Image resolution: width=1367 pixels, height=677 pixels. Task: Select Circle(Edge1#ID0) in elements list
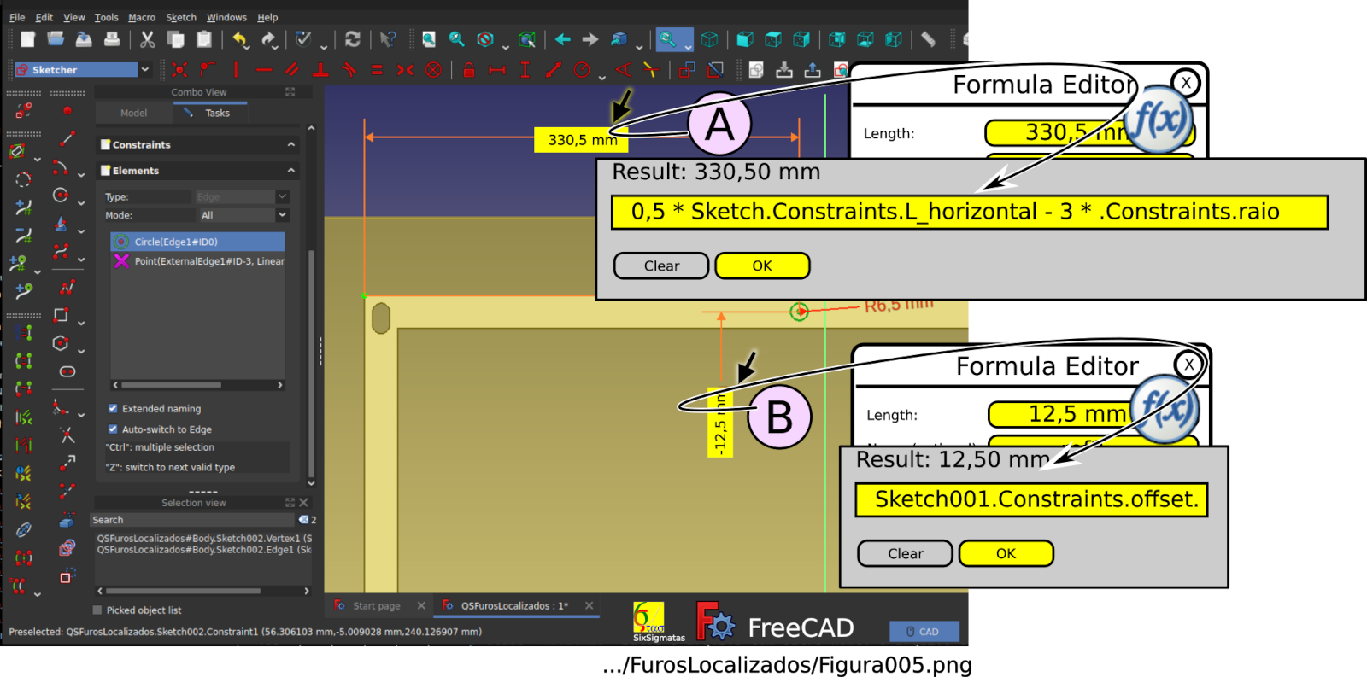pos(198,242)
